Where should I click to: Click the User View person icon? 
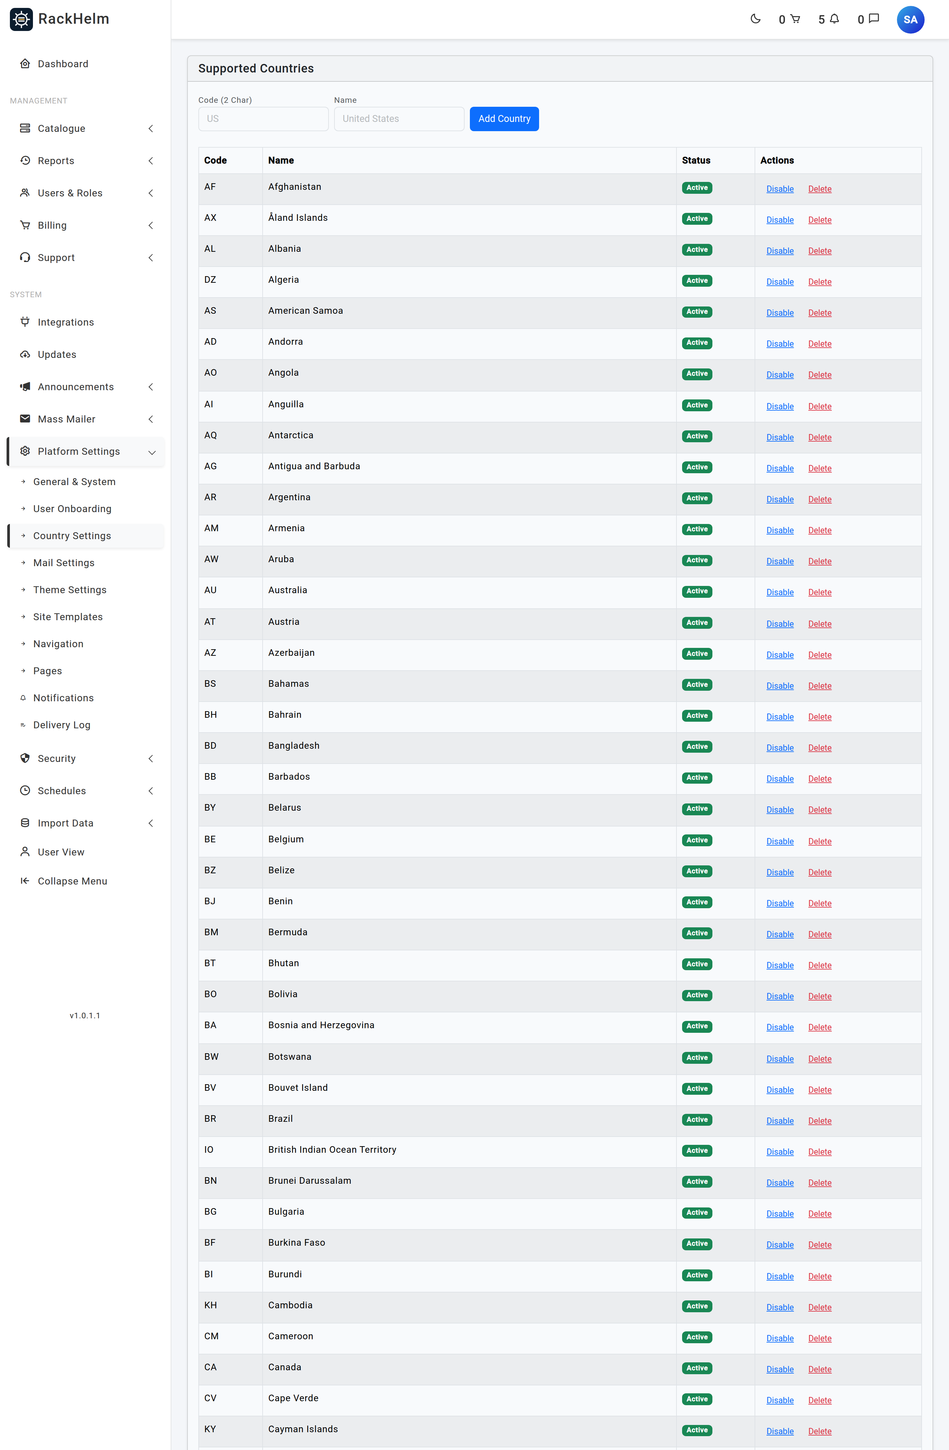tap(25, 852)
